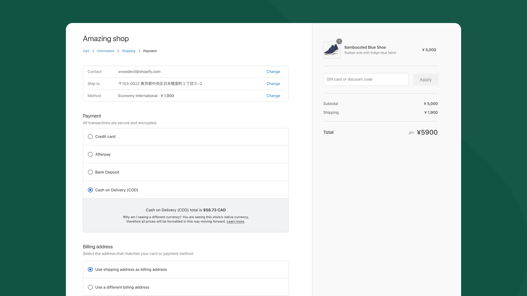Return to the Shipping breadcrumb step
Viewport: 527px width, 296px height.
[x=128, y=51]
